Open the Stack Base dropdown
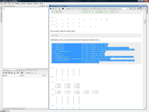 [33, 73]
